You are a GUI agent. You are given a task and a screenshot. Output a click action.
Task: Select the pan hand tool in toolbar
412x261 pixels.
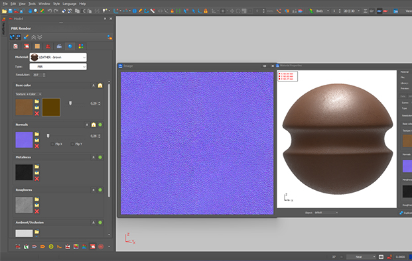click(30, 11)
